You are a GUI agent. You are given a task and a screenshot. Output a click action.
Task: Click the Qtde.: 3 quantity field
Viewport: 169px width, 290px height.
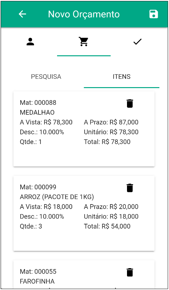coord(31,226)
